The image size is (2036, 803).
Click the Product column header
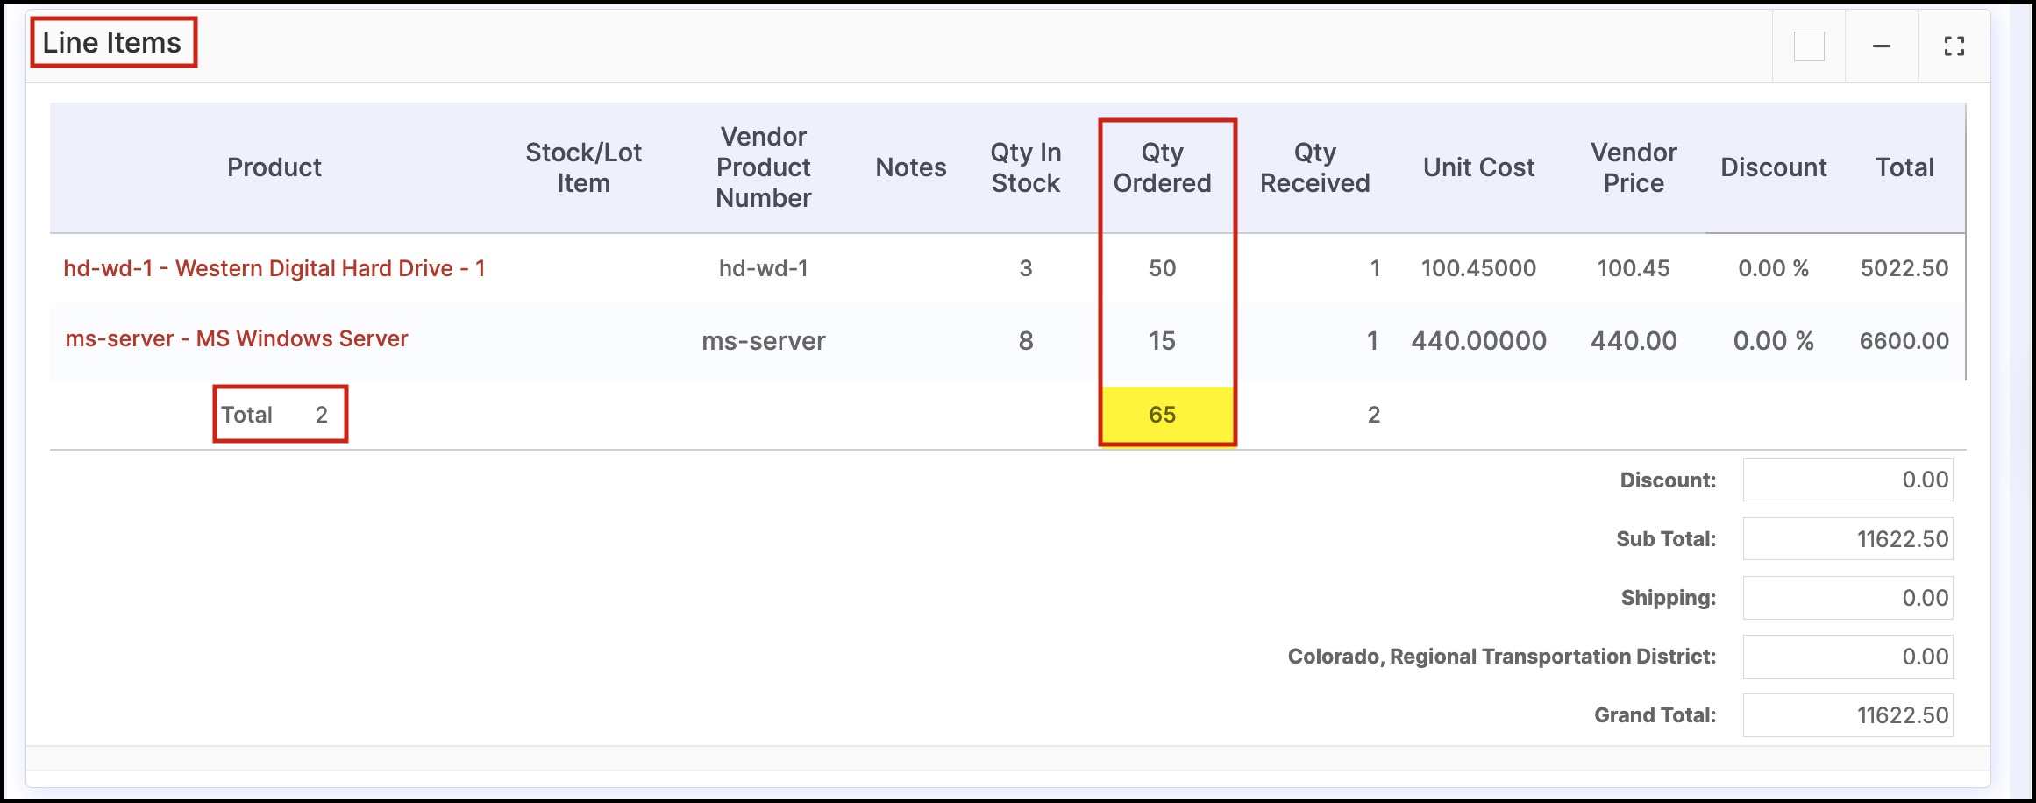click(x=274, y=167)
